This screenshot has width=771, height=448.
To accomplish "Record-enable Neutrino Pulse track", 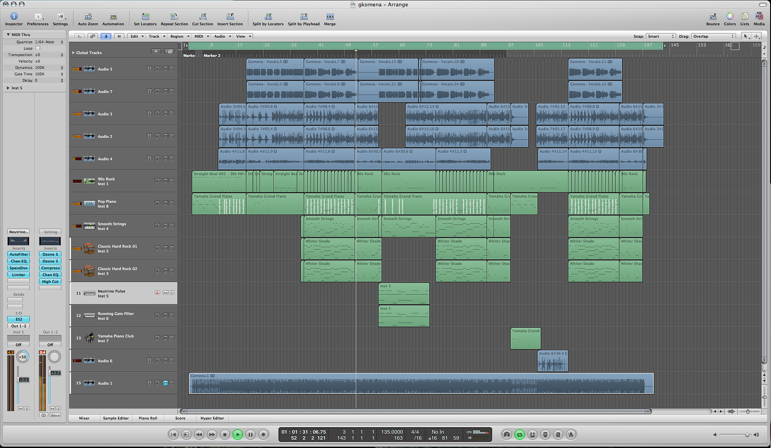I will 157,293.
